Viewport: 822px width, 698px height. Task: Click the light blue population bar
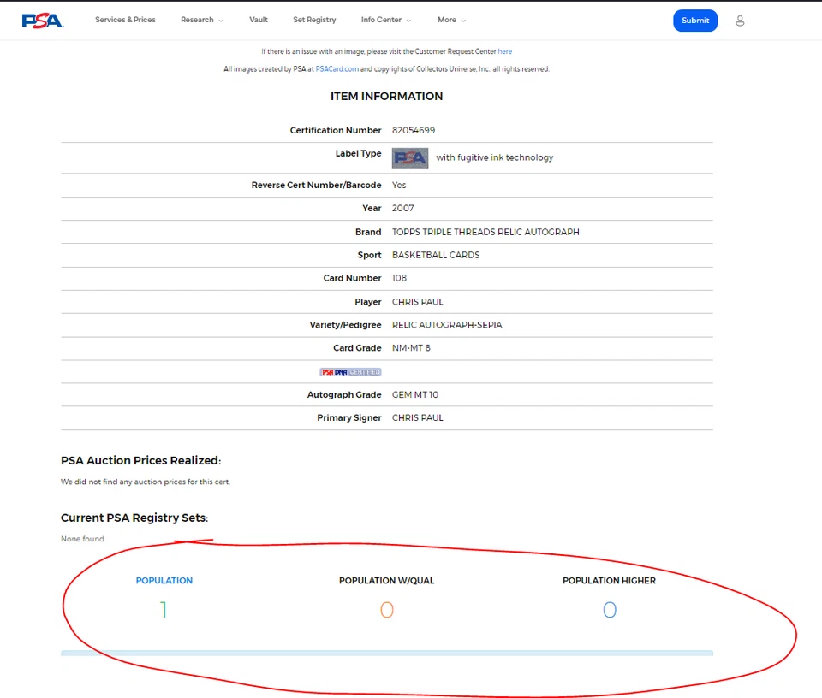point(387,653)
